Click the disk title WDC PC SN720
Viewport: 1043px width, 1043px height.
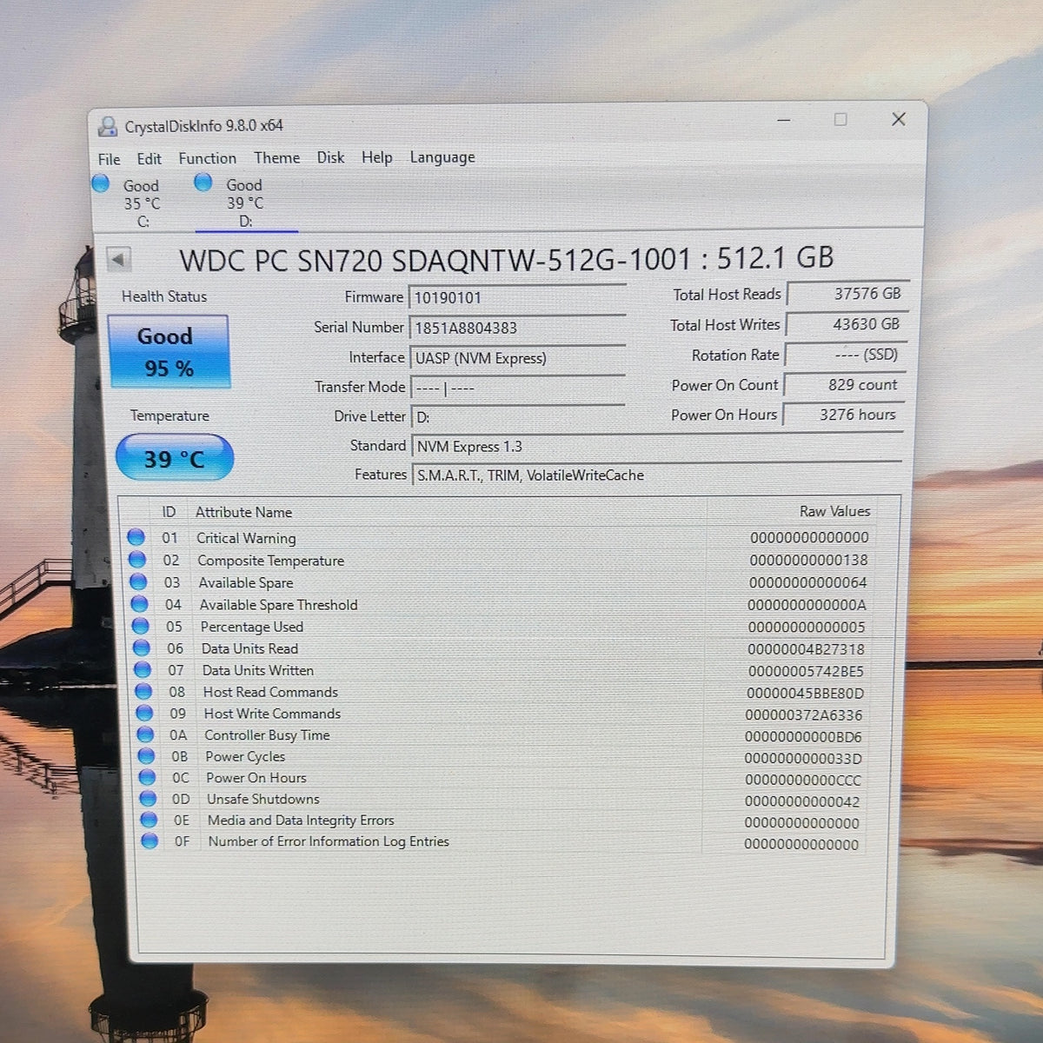pos(506,259)
